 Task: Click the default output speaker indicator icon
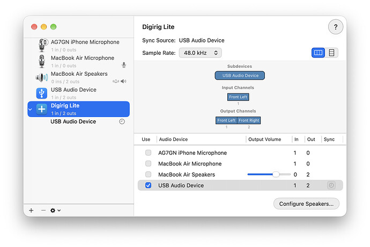(123, 81)
